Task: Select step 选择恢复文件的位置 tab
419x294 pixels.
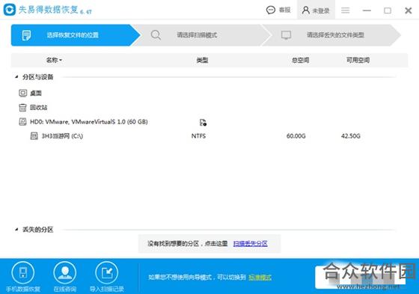Action: (x=76, y=35)
